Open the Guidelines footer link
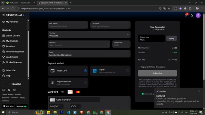 click(14, 97)
